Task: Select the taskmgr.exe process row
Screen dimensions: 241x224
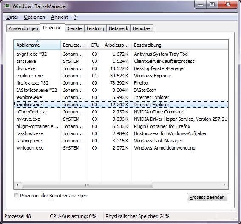Action: 121,141
